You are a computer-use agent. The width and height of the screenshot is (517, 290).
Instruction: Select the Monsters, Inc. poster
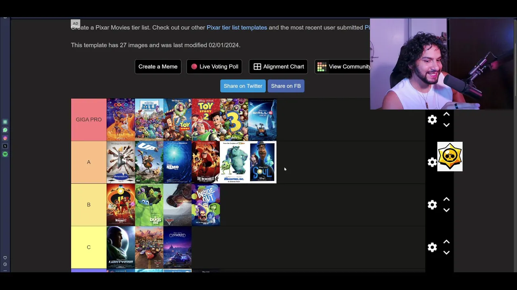click(234, 162)
